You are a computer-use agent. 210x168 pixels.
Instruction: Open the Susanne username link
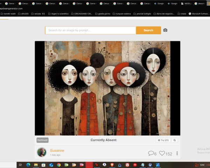(x=57, y=150)
